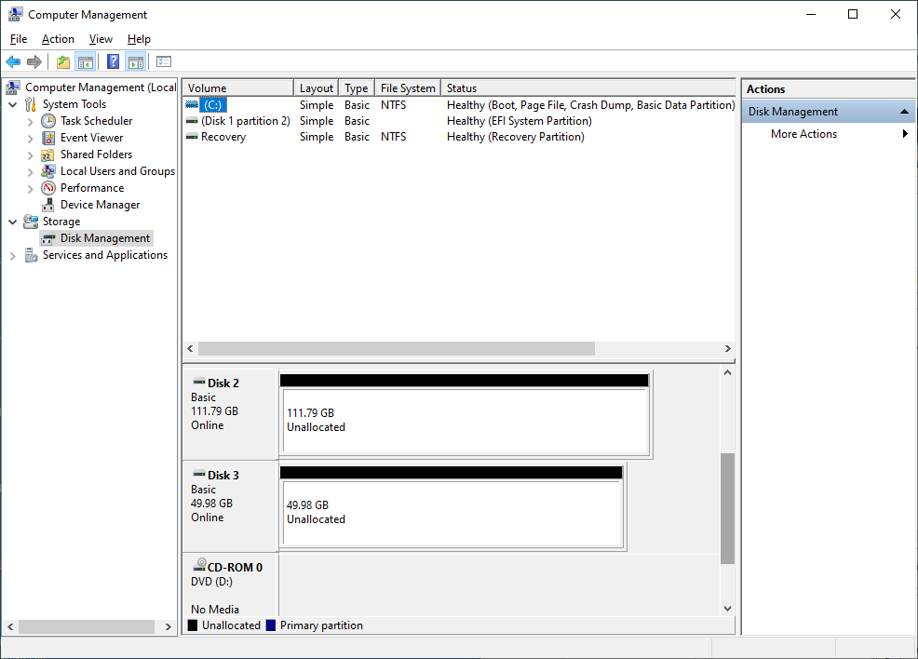Click the tree pane scroll right arrow
The height and width of the screenshot is (659, 918).
(x=169, y=626)
